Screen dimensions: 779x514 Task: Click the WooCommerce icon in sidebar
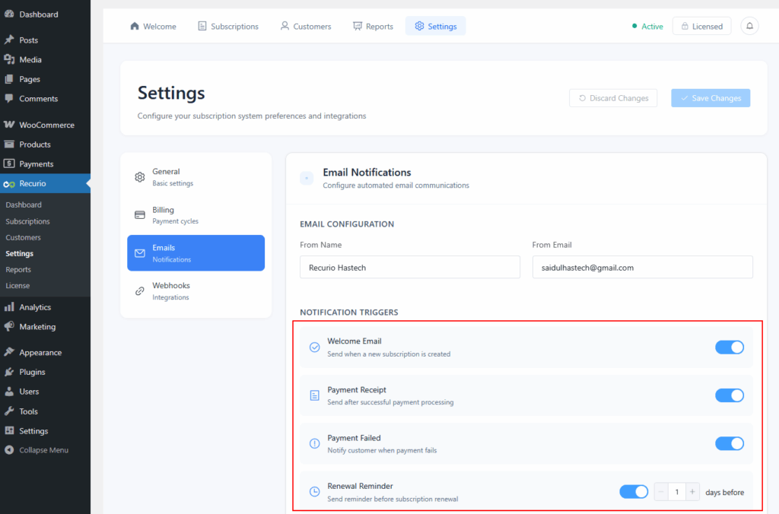(9, 125)
